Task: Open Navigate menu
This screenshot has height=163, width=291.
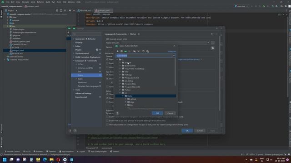Action: coord(25,2)
